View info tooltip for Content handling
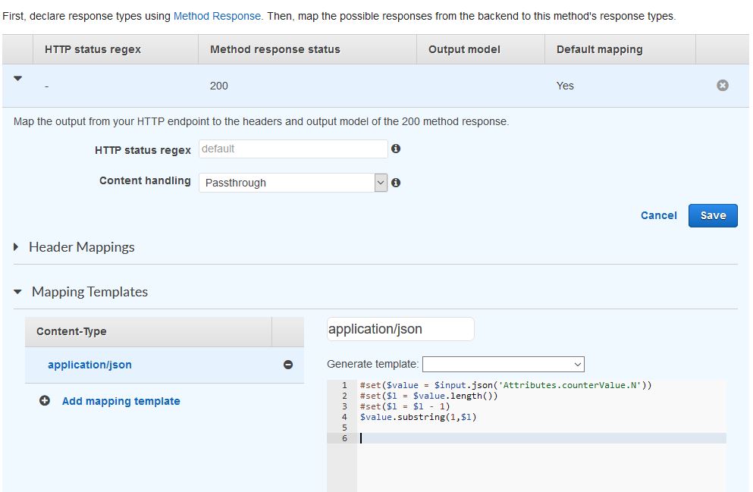 coord(395,182)
